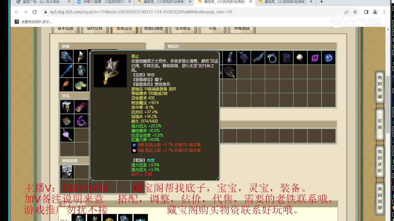
Task: Select the blue feather blade inventory item
Action: 258,58
